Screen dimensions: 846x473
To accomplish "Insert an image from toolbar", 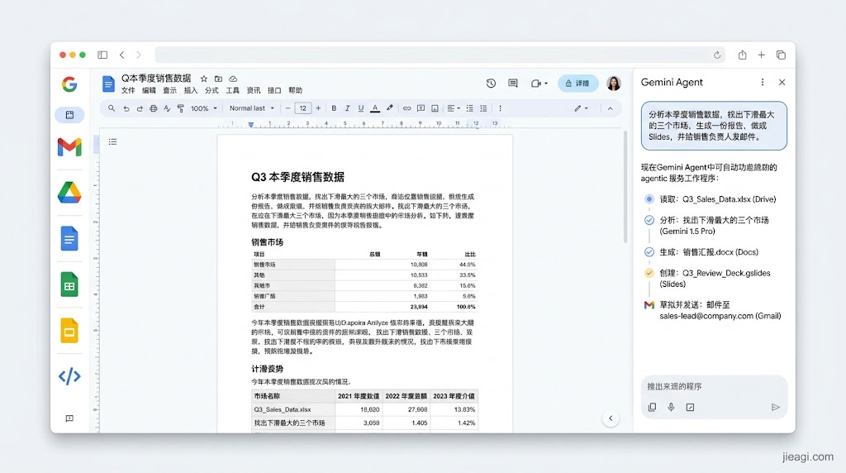I will click(435, 108).
